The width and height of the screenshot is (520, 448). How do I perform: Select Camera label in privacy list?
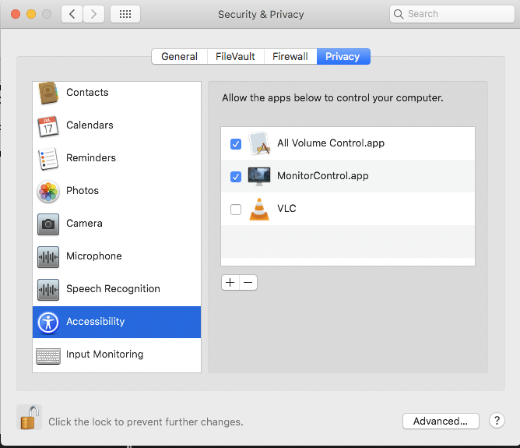(84, 224)
